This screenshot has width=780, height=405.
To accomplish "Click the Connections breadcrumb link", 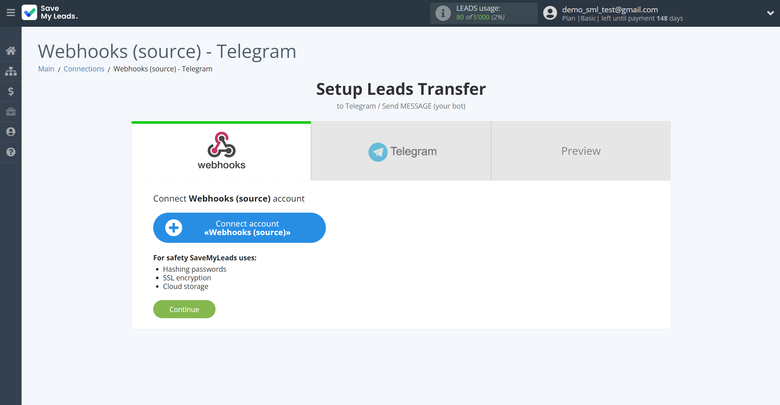I will 84,69.
